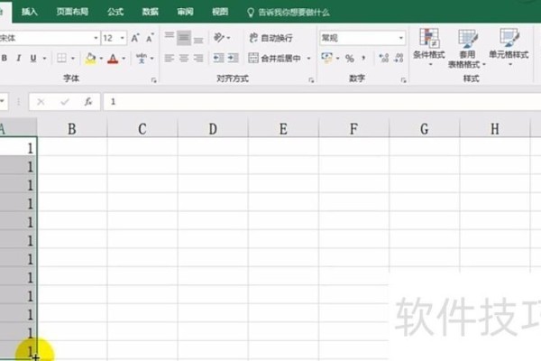Expand the 合并后居中 dropdown arrow

click(308, 58)
